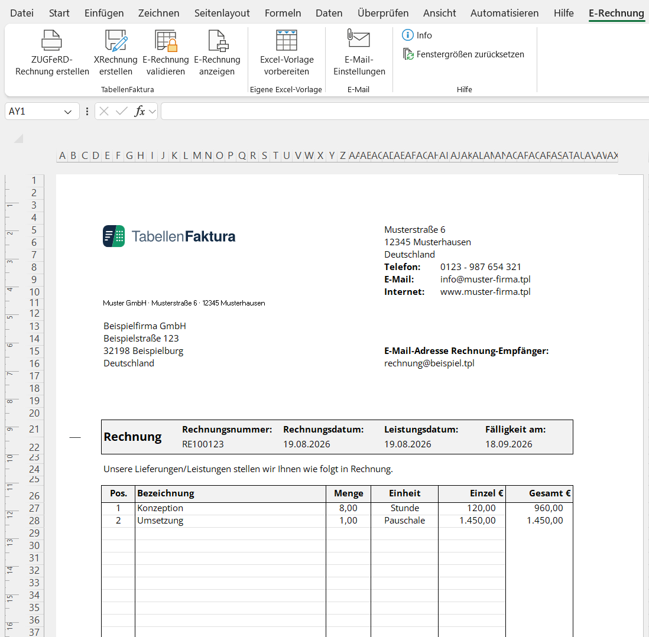
Task: Cancel formula entry with X icon
Action: pos(104,111)
